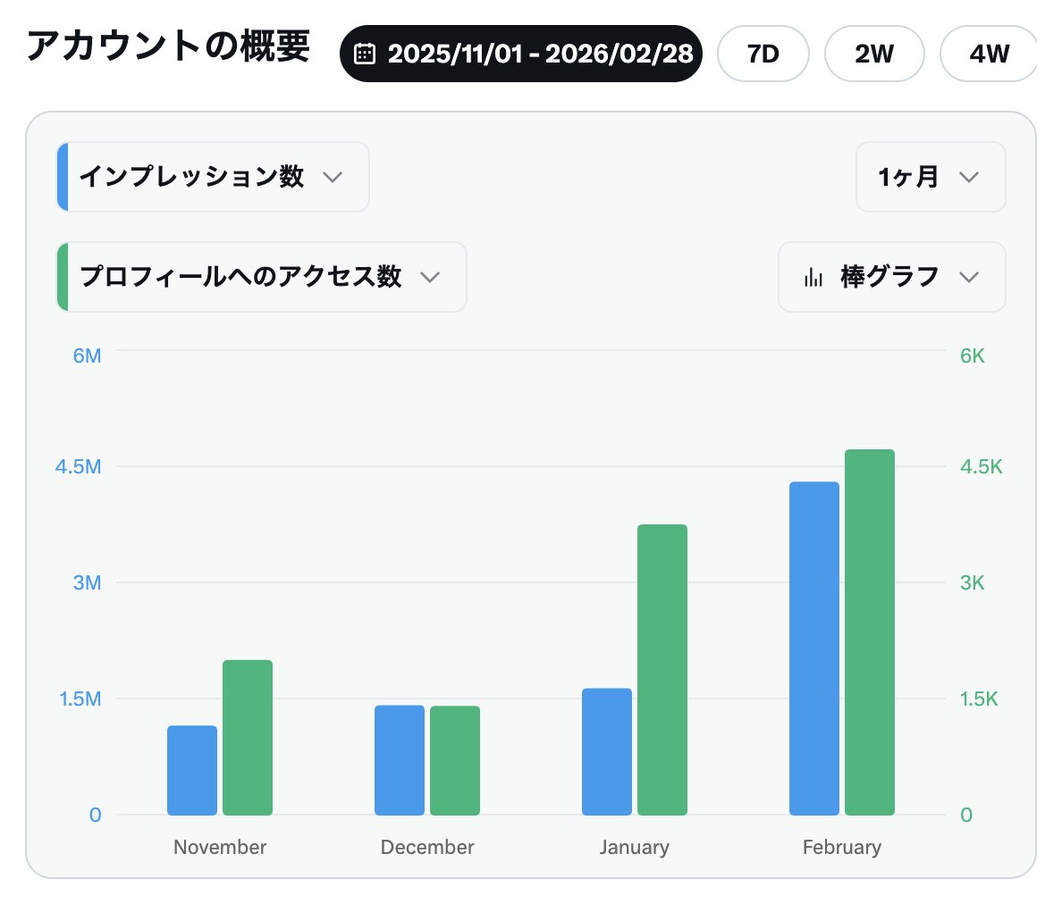
Task: Select November's blue impressions bar
Action: tap(191, 768)
